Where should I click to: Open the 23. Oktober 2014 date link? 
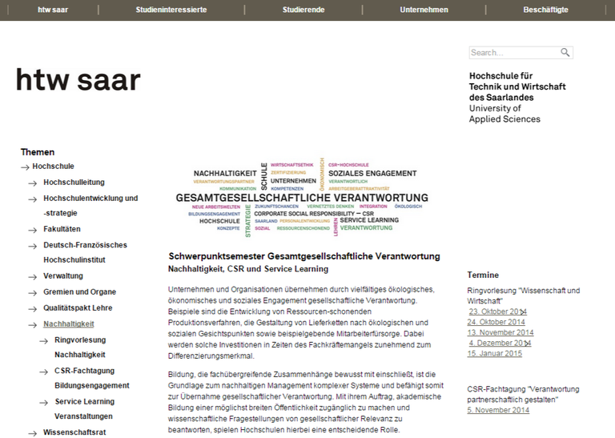coord(497,311)
